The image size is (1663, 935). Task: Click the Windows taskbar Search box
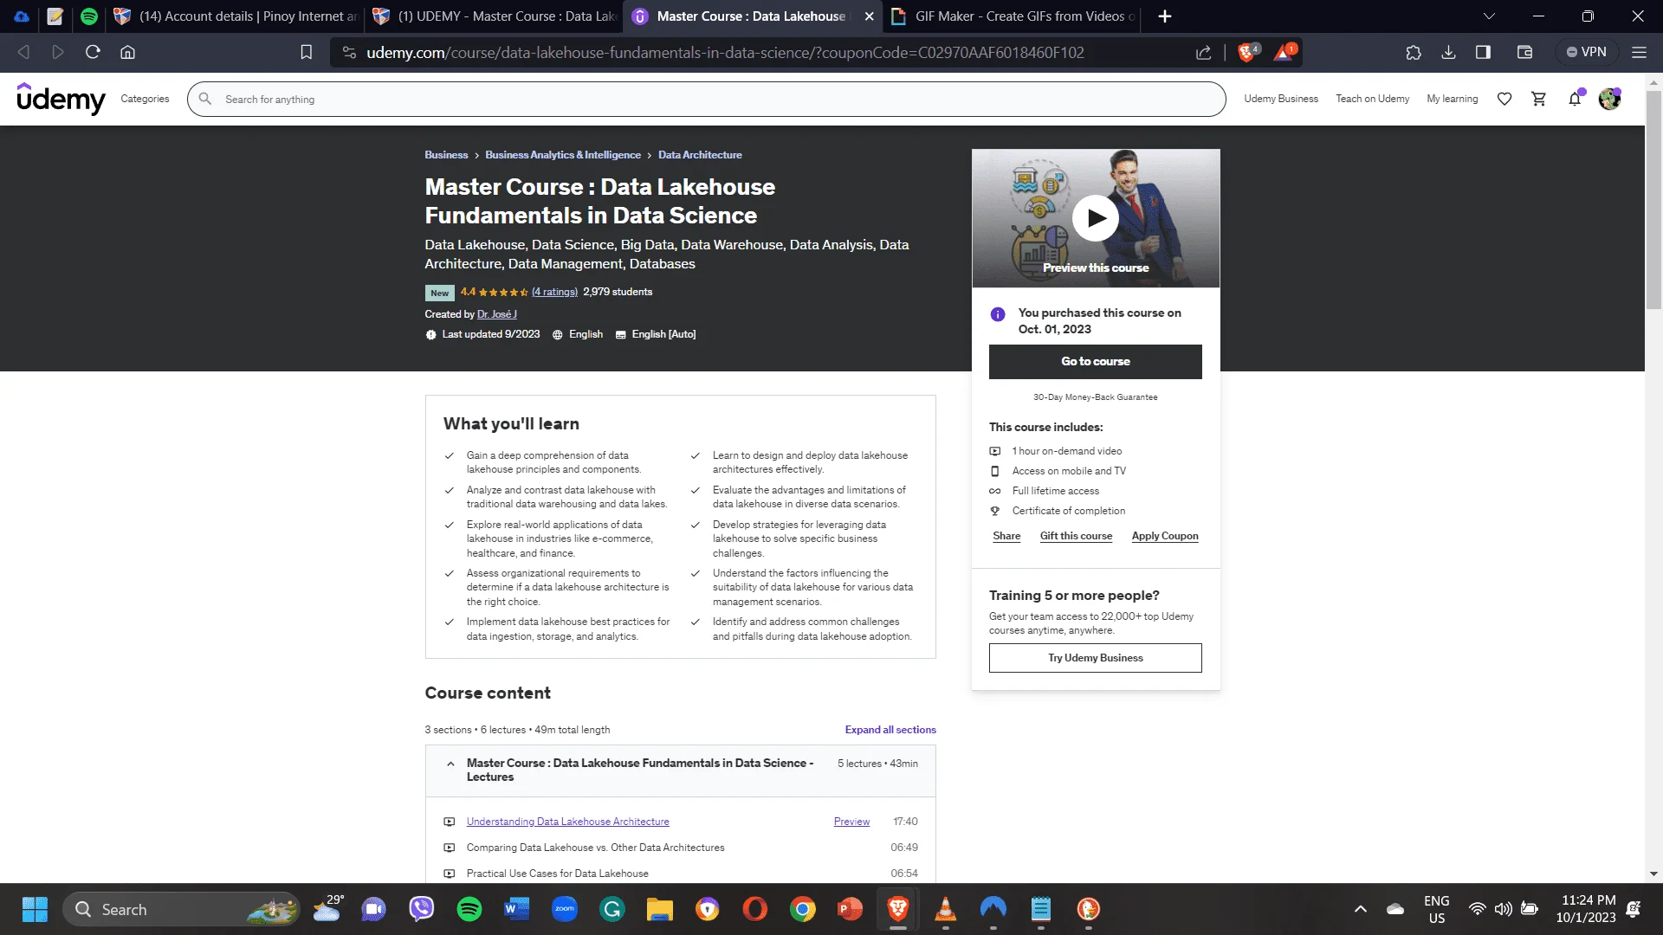pyautogui.click(x=181, y=909)
